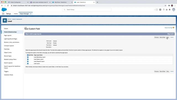Expand the Object Manager tab dropdown chevron
This screenshot has width=177, height=100.
[x=31, y=14]
